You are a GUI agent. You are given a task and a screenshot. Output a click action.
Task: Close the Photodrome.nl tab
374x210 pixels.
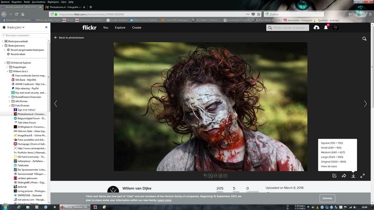pyautogui.click(x=84, y=7)
